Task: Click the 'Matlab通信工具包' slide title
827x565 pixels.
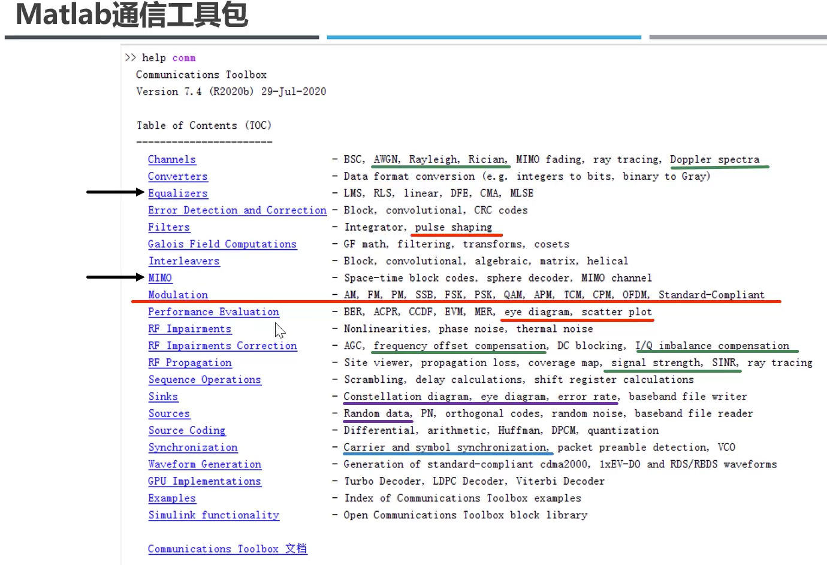Action: [x=132, y=14]
